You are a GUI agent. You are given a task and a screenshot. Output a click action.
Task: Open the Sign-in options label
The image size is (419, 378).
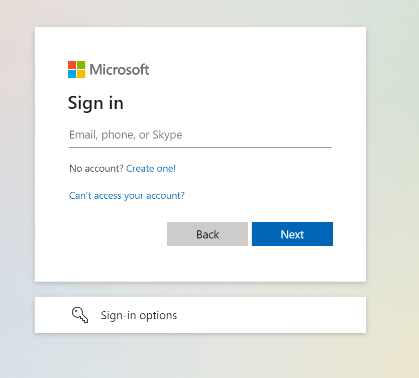click(x=139, y=315)
